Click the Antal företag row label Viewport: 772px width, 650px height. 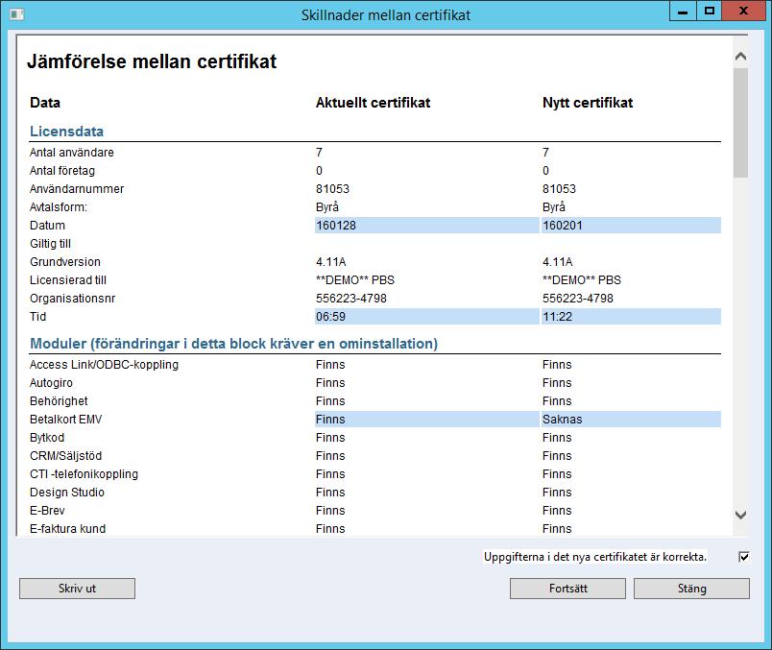(x=62, y=171)
